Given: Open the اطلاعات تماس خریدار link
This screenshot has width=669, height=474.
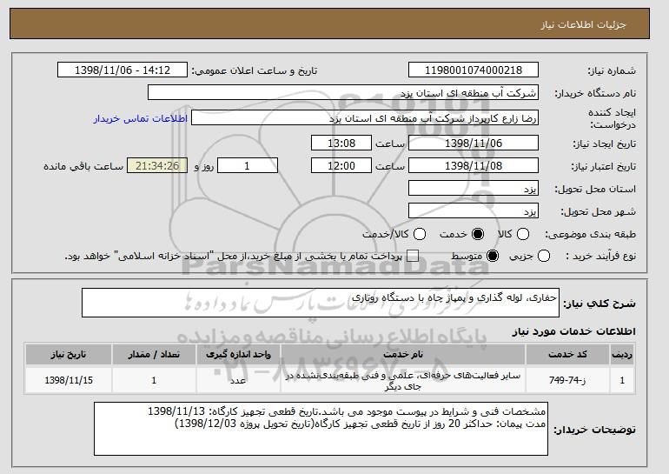Looking at the screenshot, I should coord(141,118).
